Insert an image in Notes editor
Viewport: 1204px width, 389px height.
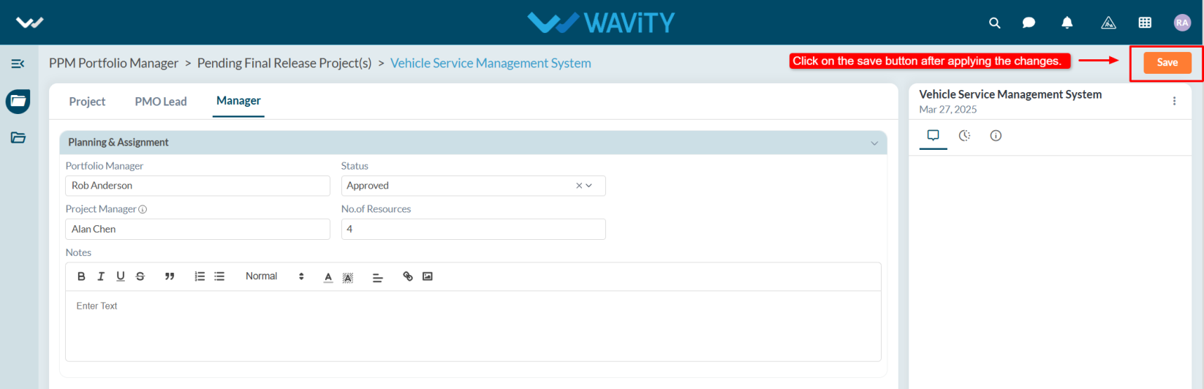[428, 276]
